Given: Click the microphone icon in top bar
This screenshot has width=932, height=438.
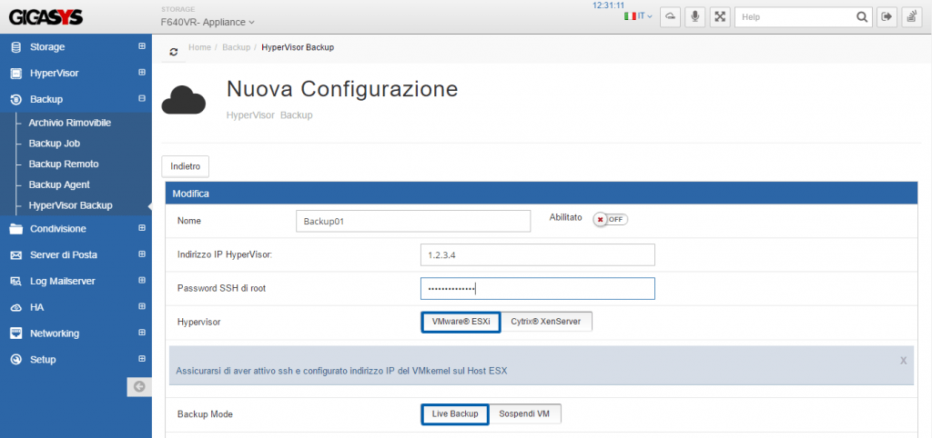Looking at the screenshot, I should pos(694,16).
